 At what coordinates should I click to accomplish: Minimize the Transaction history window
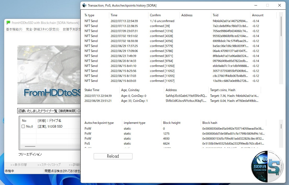[256, 5]
